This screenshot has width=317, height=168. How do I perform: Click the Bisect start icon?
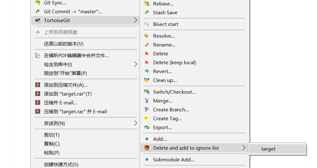pyautogui.click(x=146, y=24)
